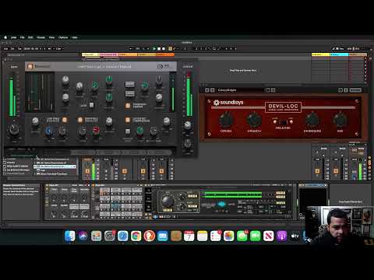Click the Devil-Loc Crunch knob
The image size is (374, 280).
click(x=254, y=120)
